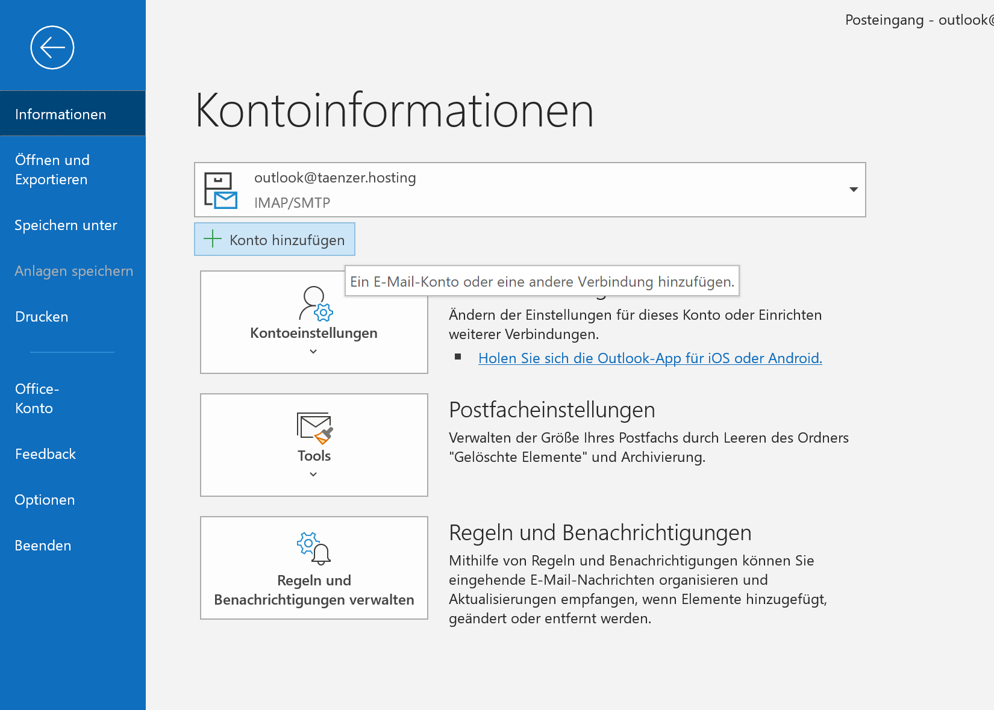Click Beenden to exit Outlook

tap(43, 546)
